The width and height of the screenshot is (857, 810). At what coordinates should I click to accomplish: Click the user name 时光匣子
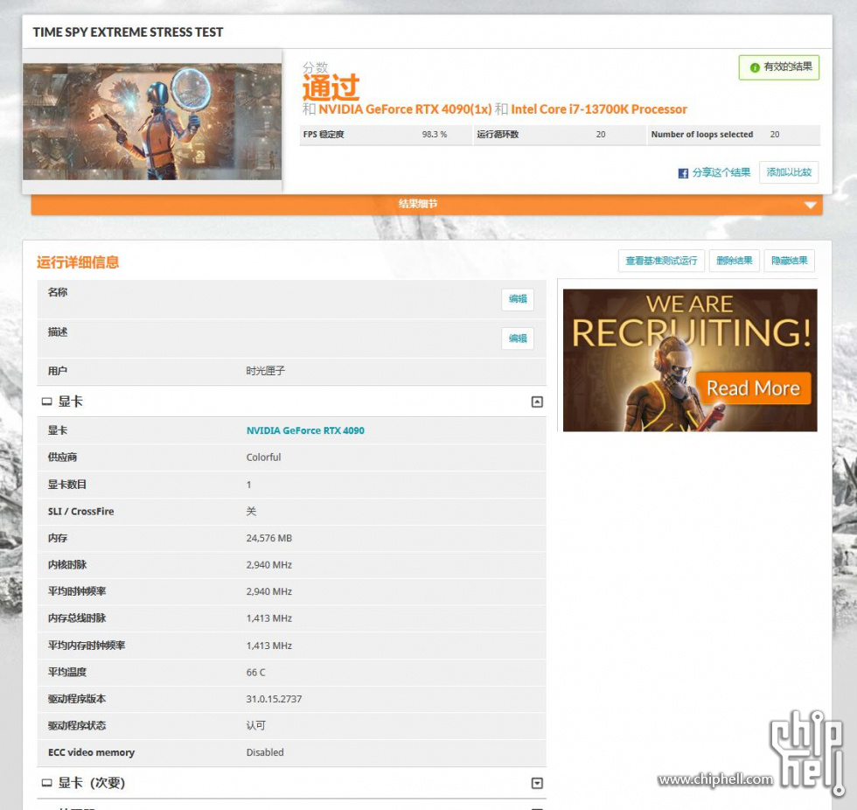coord(266,371)
